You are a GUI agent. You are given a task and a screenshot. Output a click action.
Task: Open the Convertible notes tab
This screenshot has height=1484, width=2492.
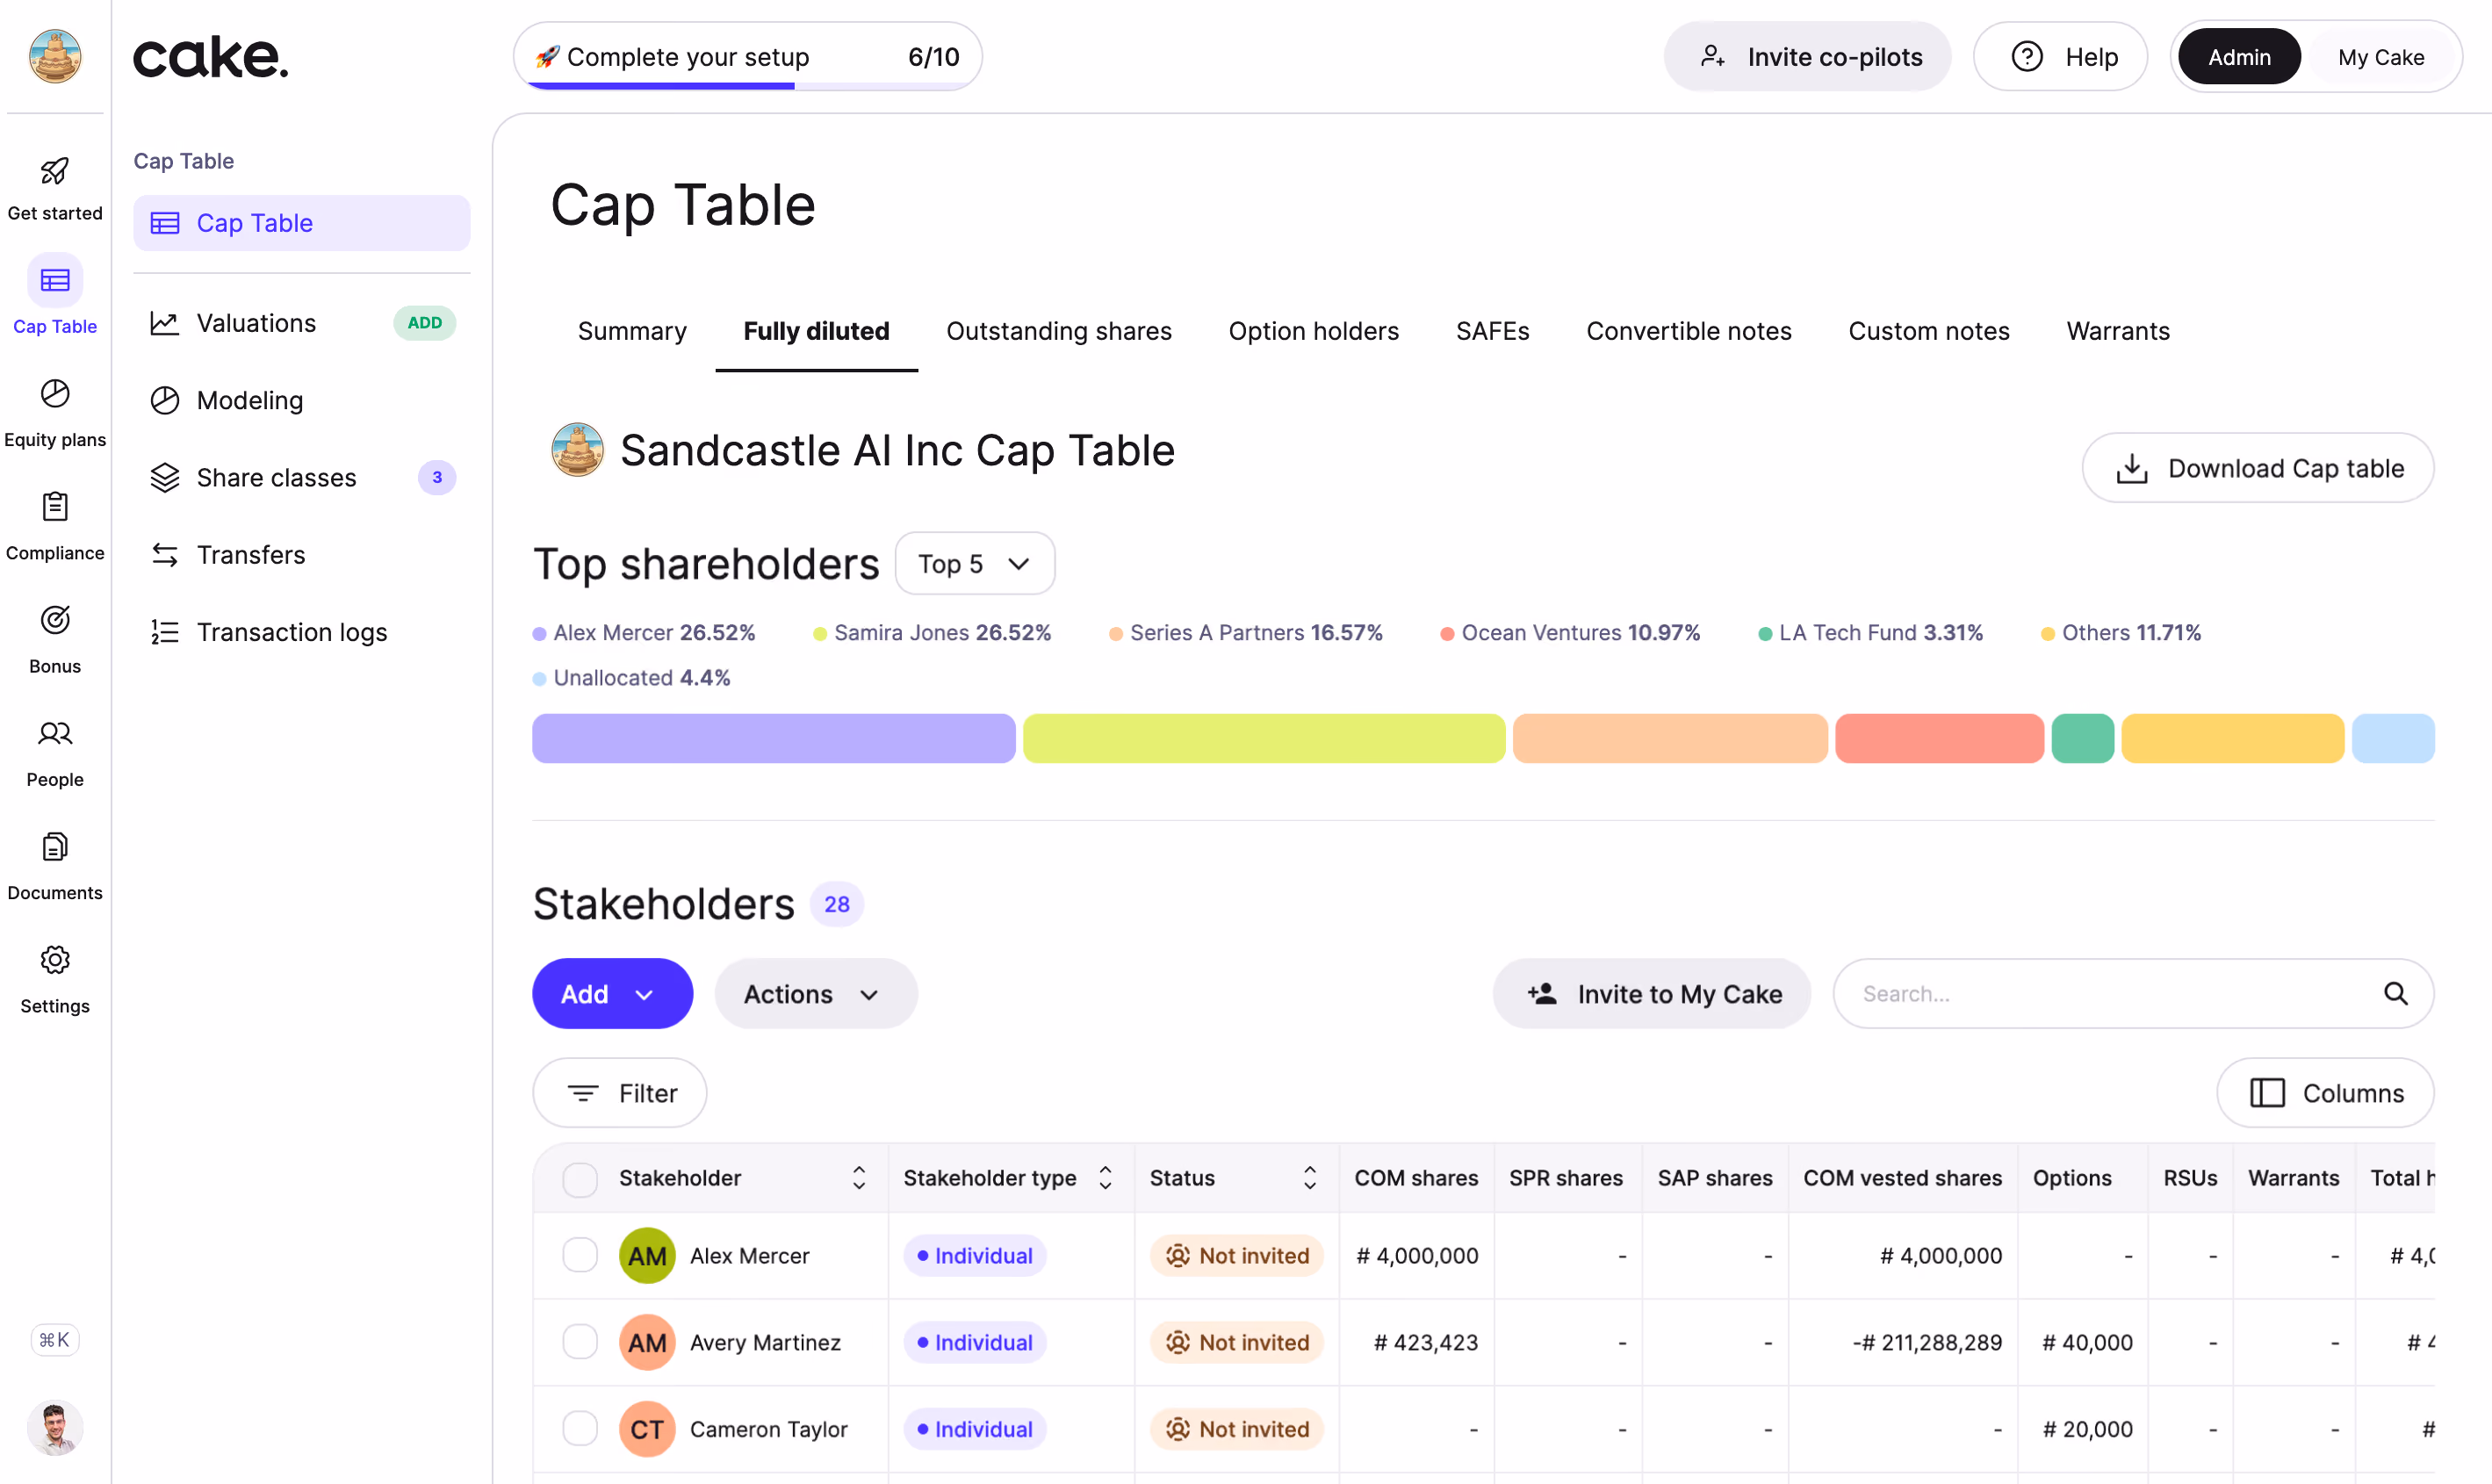(1688, 331)
